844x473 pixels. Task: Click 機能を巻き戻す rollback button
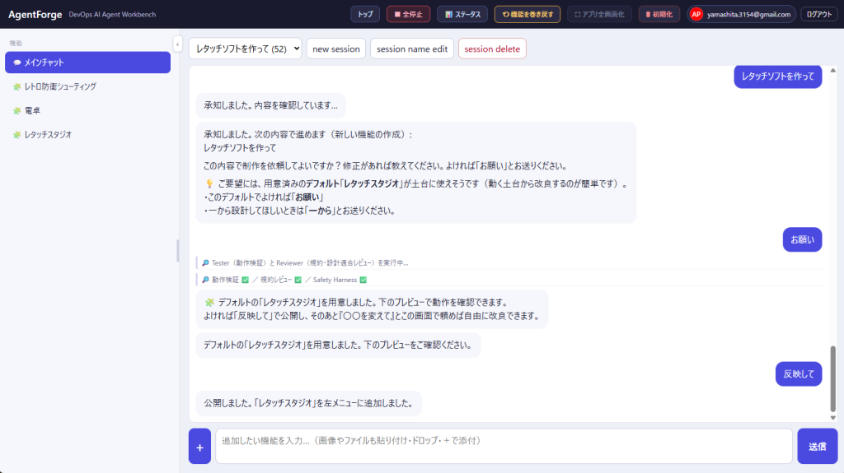tap(527, 15)
